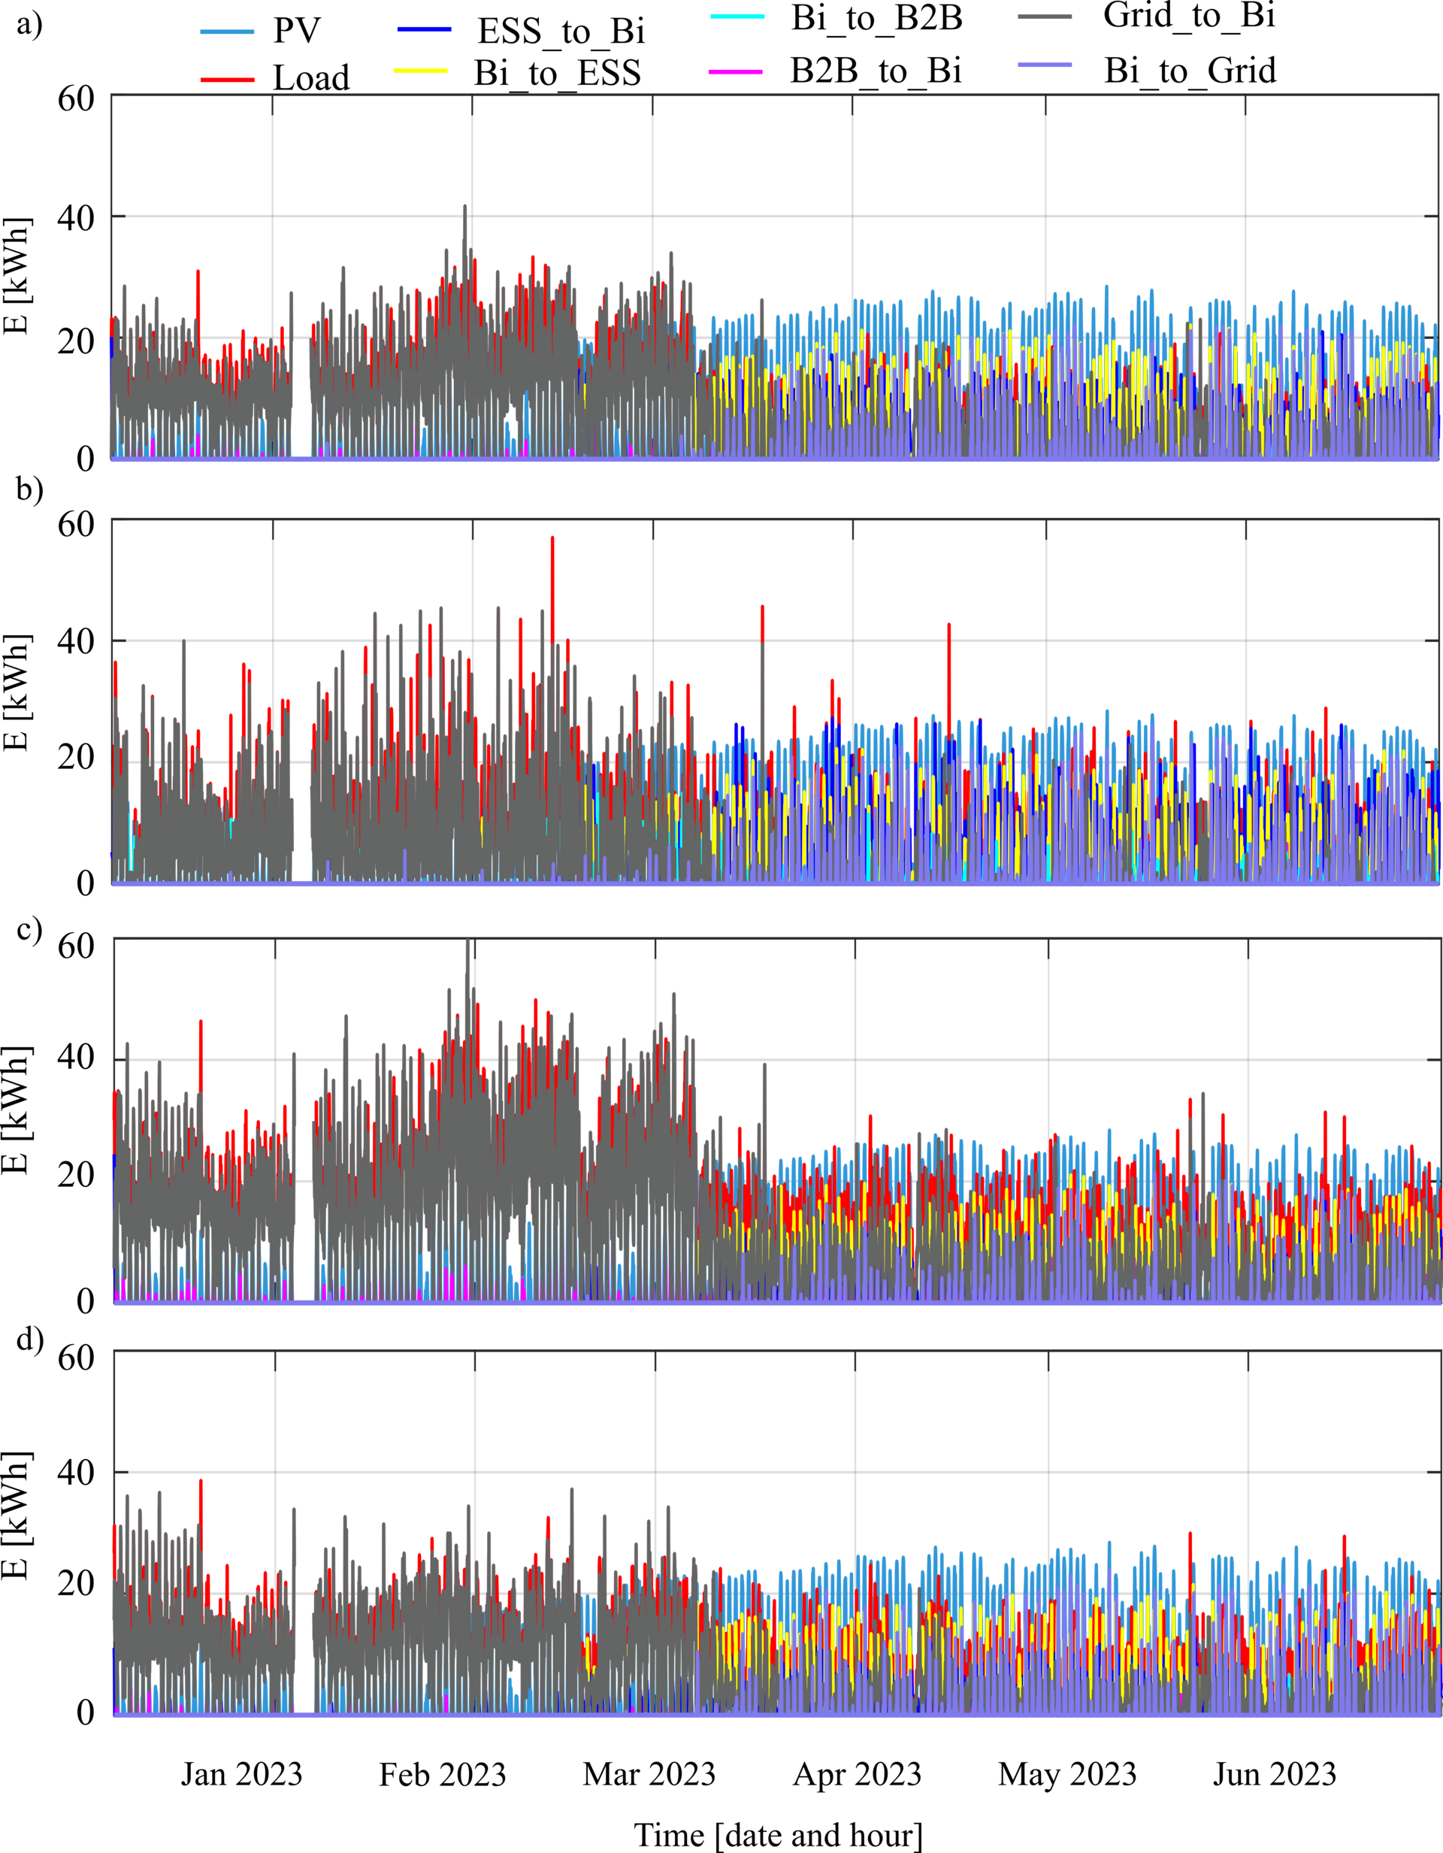1443x1853 pixels.
Task: Select the Bi_to_ESS legend label
Action: tap(558, 73)
